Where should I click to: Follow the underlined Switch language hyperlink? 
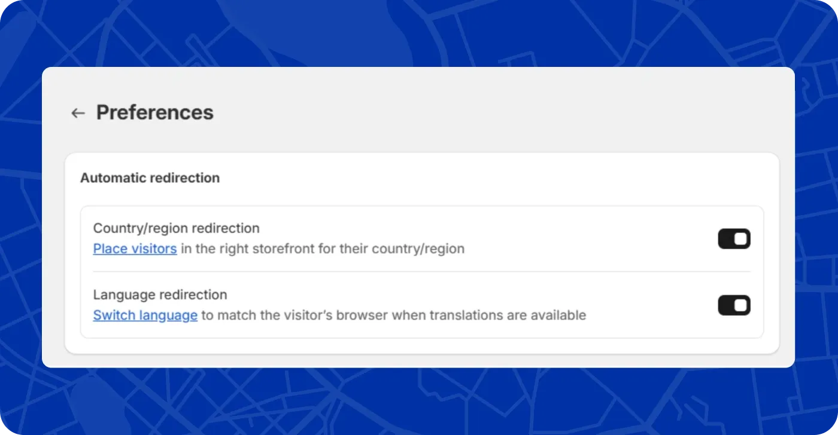(x=145, y=315)
